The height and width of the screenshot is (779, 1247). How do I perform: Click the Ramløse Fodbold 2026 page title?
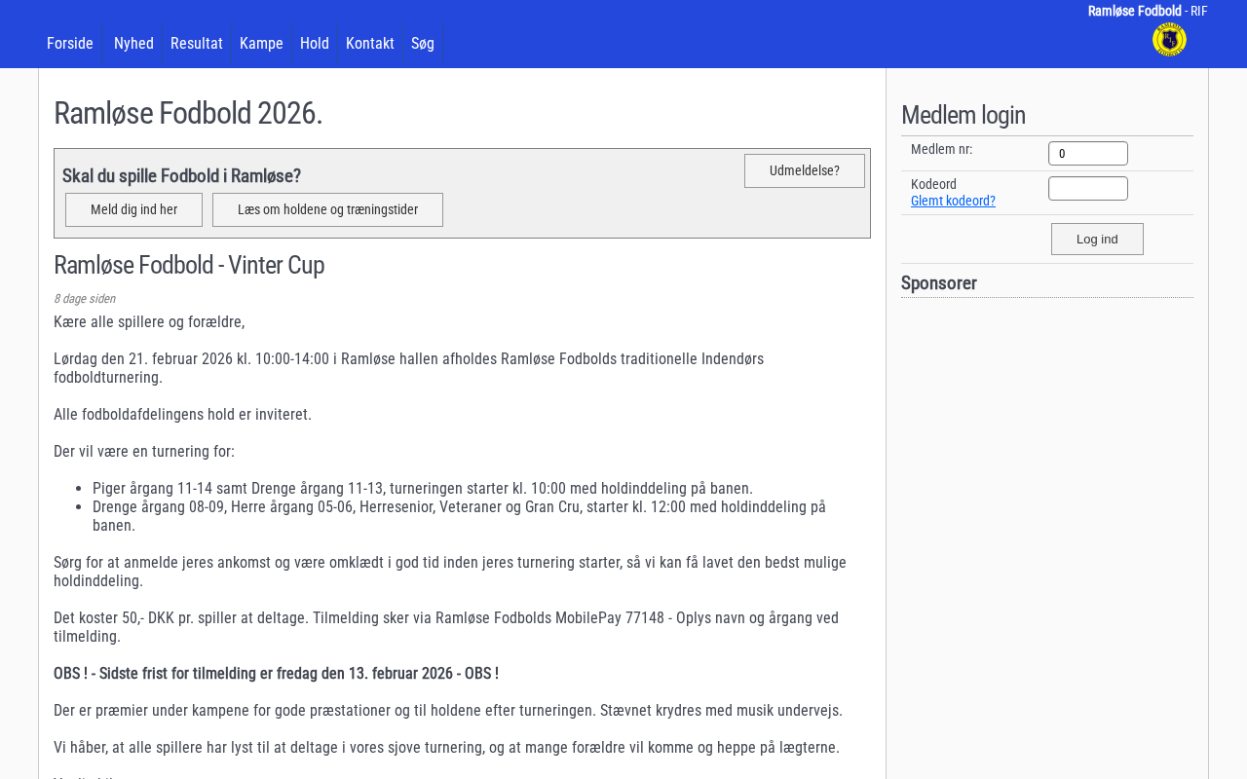click(x=188, y=113)
